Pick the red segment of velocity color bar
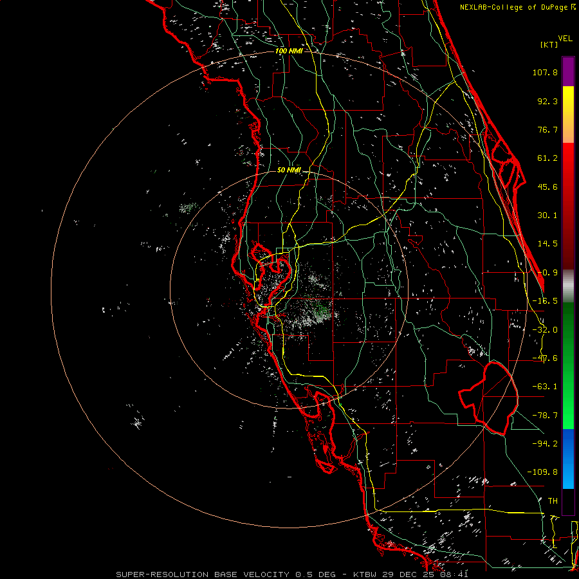 pyautogui.click(x=568, y=206)
